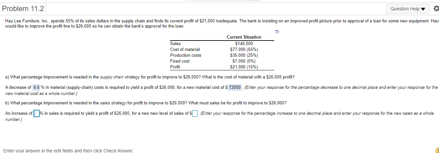This screenshot has width=439, height=153.
Task: Click the Profit row label
Action: (175, 67)
